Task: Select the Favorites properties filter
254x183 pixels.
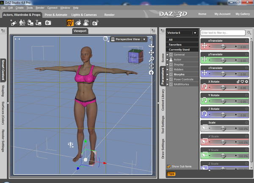Action: (182, 44)
